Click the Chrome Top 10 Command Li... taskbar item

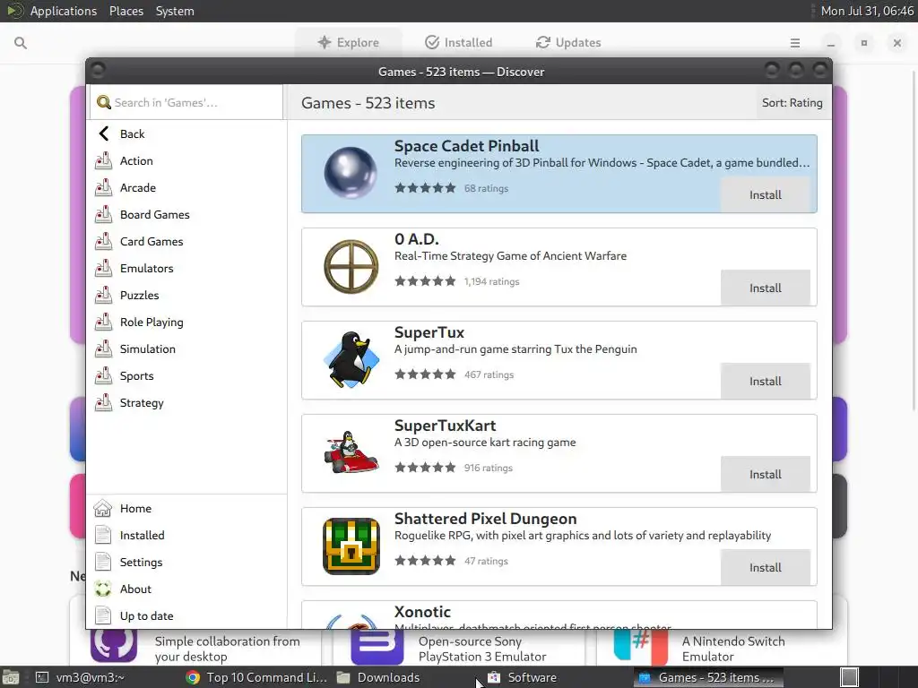(255, 677)
